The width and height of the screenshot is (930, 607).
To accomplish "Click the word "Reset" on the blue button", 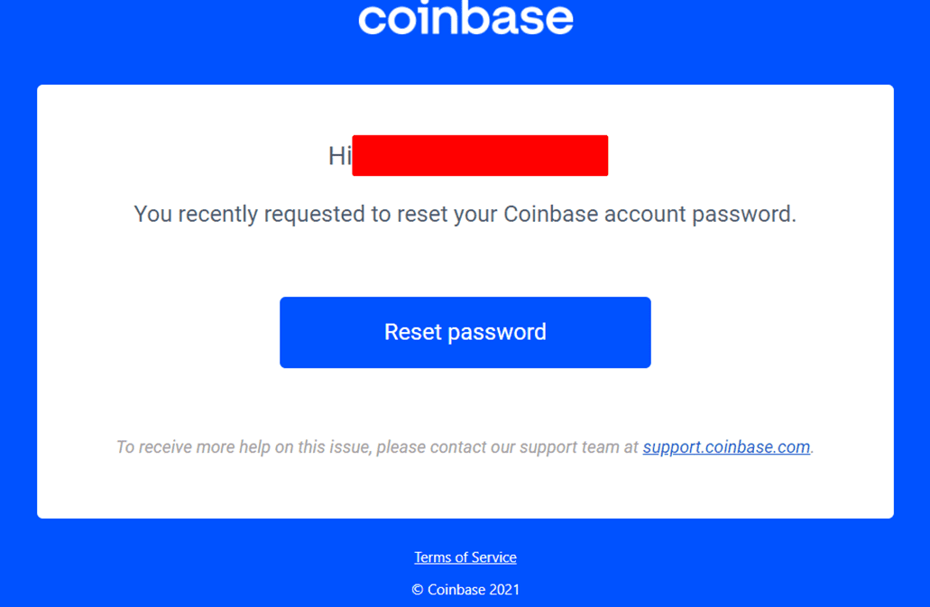I will pyautogui.click(x=413, y=332).
